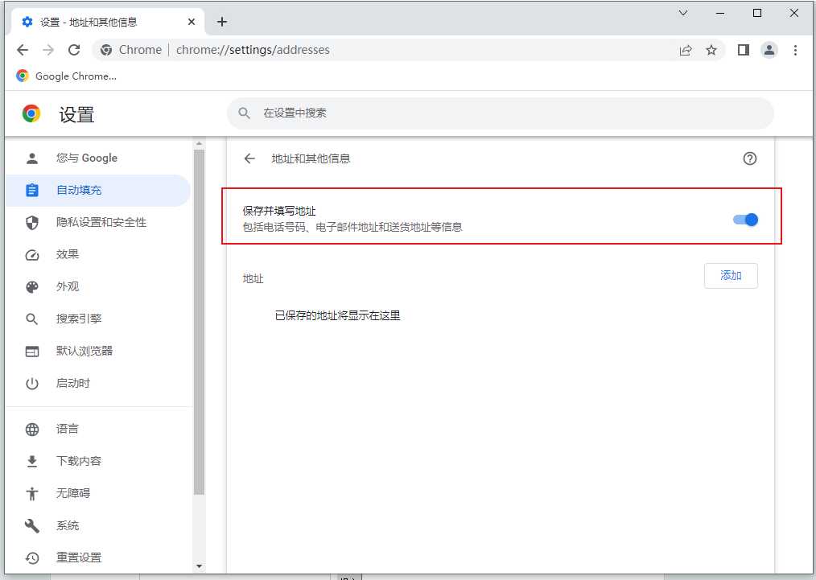Open help for 地址和其他信息

point(749,158)
